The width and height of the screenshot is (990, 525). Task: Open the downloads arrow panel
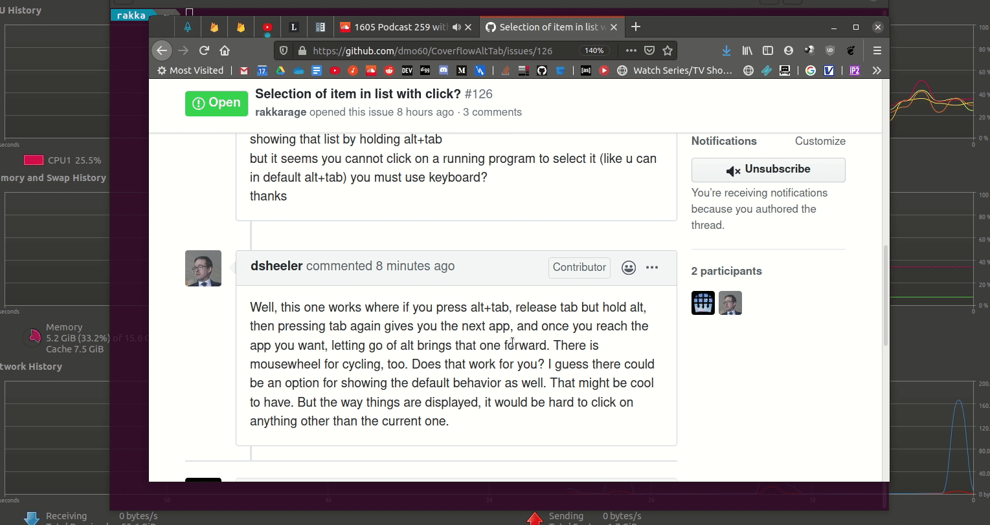[x=726, y=50]
